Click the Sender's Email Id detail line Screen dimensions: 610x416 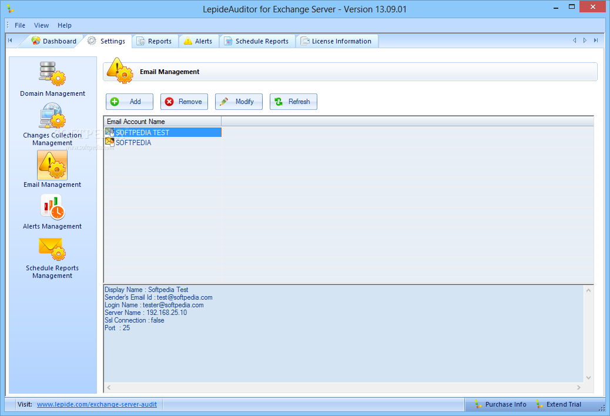pyautogui.click(x=159, y=297)
